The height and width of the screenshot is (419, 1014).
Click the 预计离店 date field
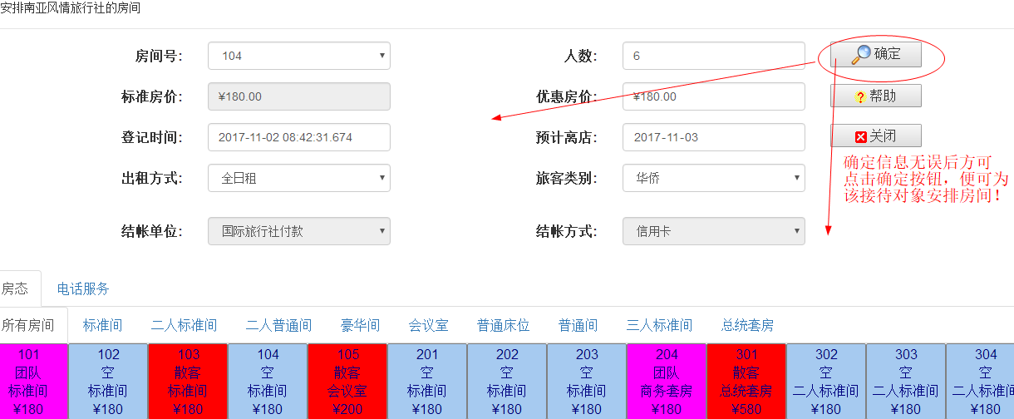(x=714, y=137)
